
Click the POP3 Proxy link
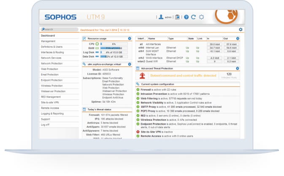[148, 111]
